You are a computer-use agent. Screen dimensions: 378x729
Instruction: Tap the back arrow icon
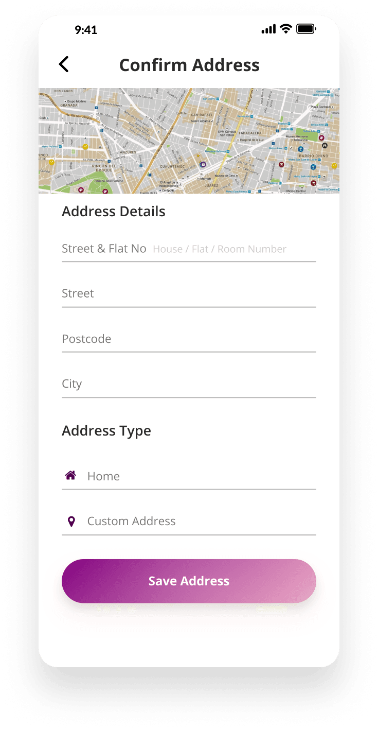click(x=64, y=64)
